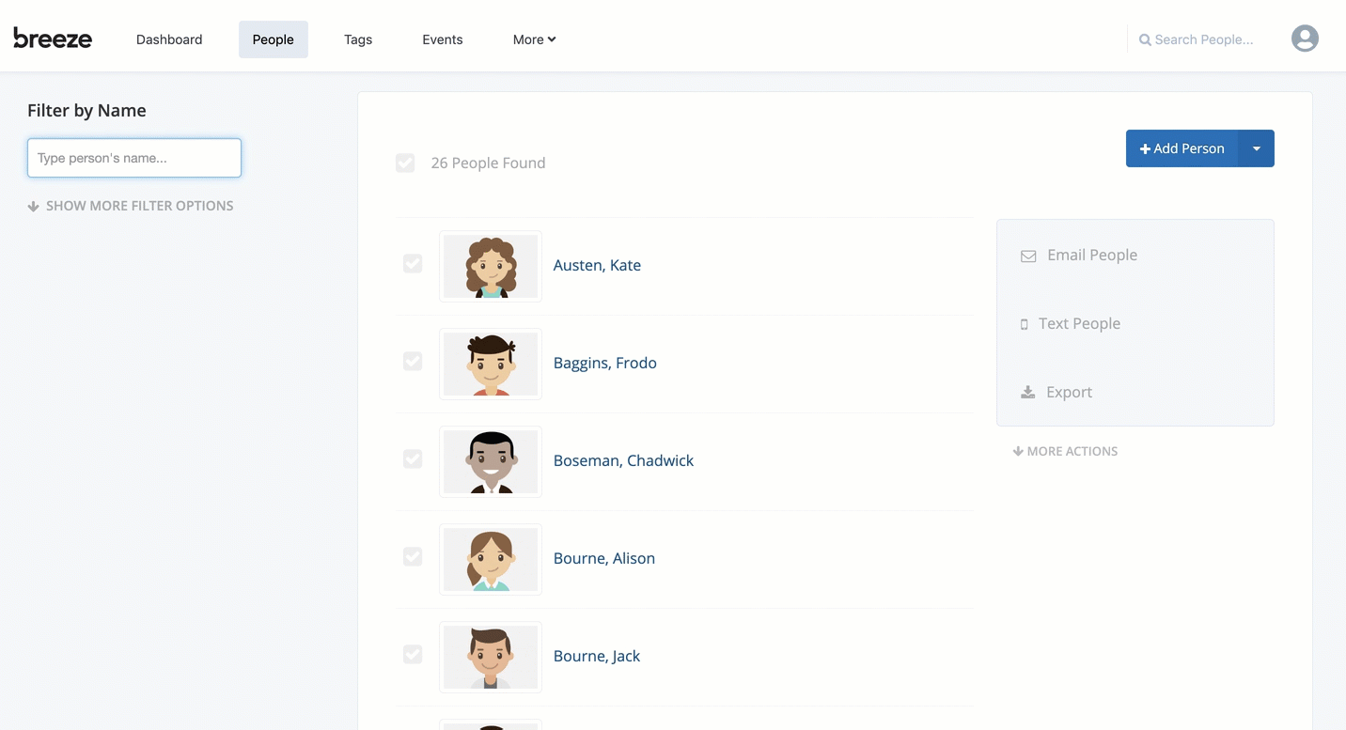Click the Email People envelope icon
Image resolution: width=1346 pixels, height=730 pixels.
[1028, 256]
